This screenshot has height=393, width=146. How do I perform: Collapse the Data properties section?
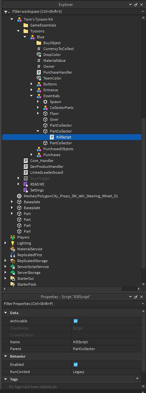(6, 313)
